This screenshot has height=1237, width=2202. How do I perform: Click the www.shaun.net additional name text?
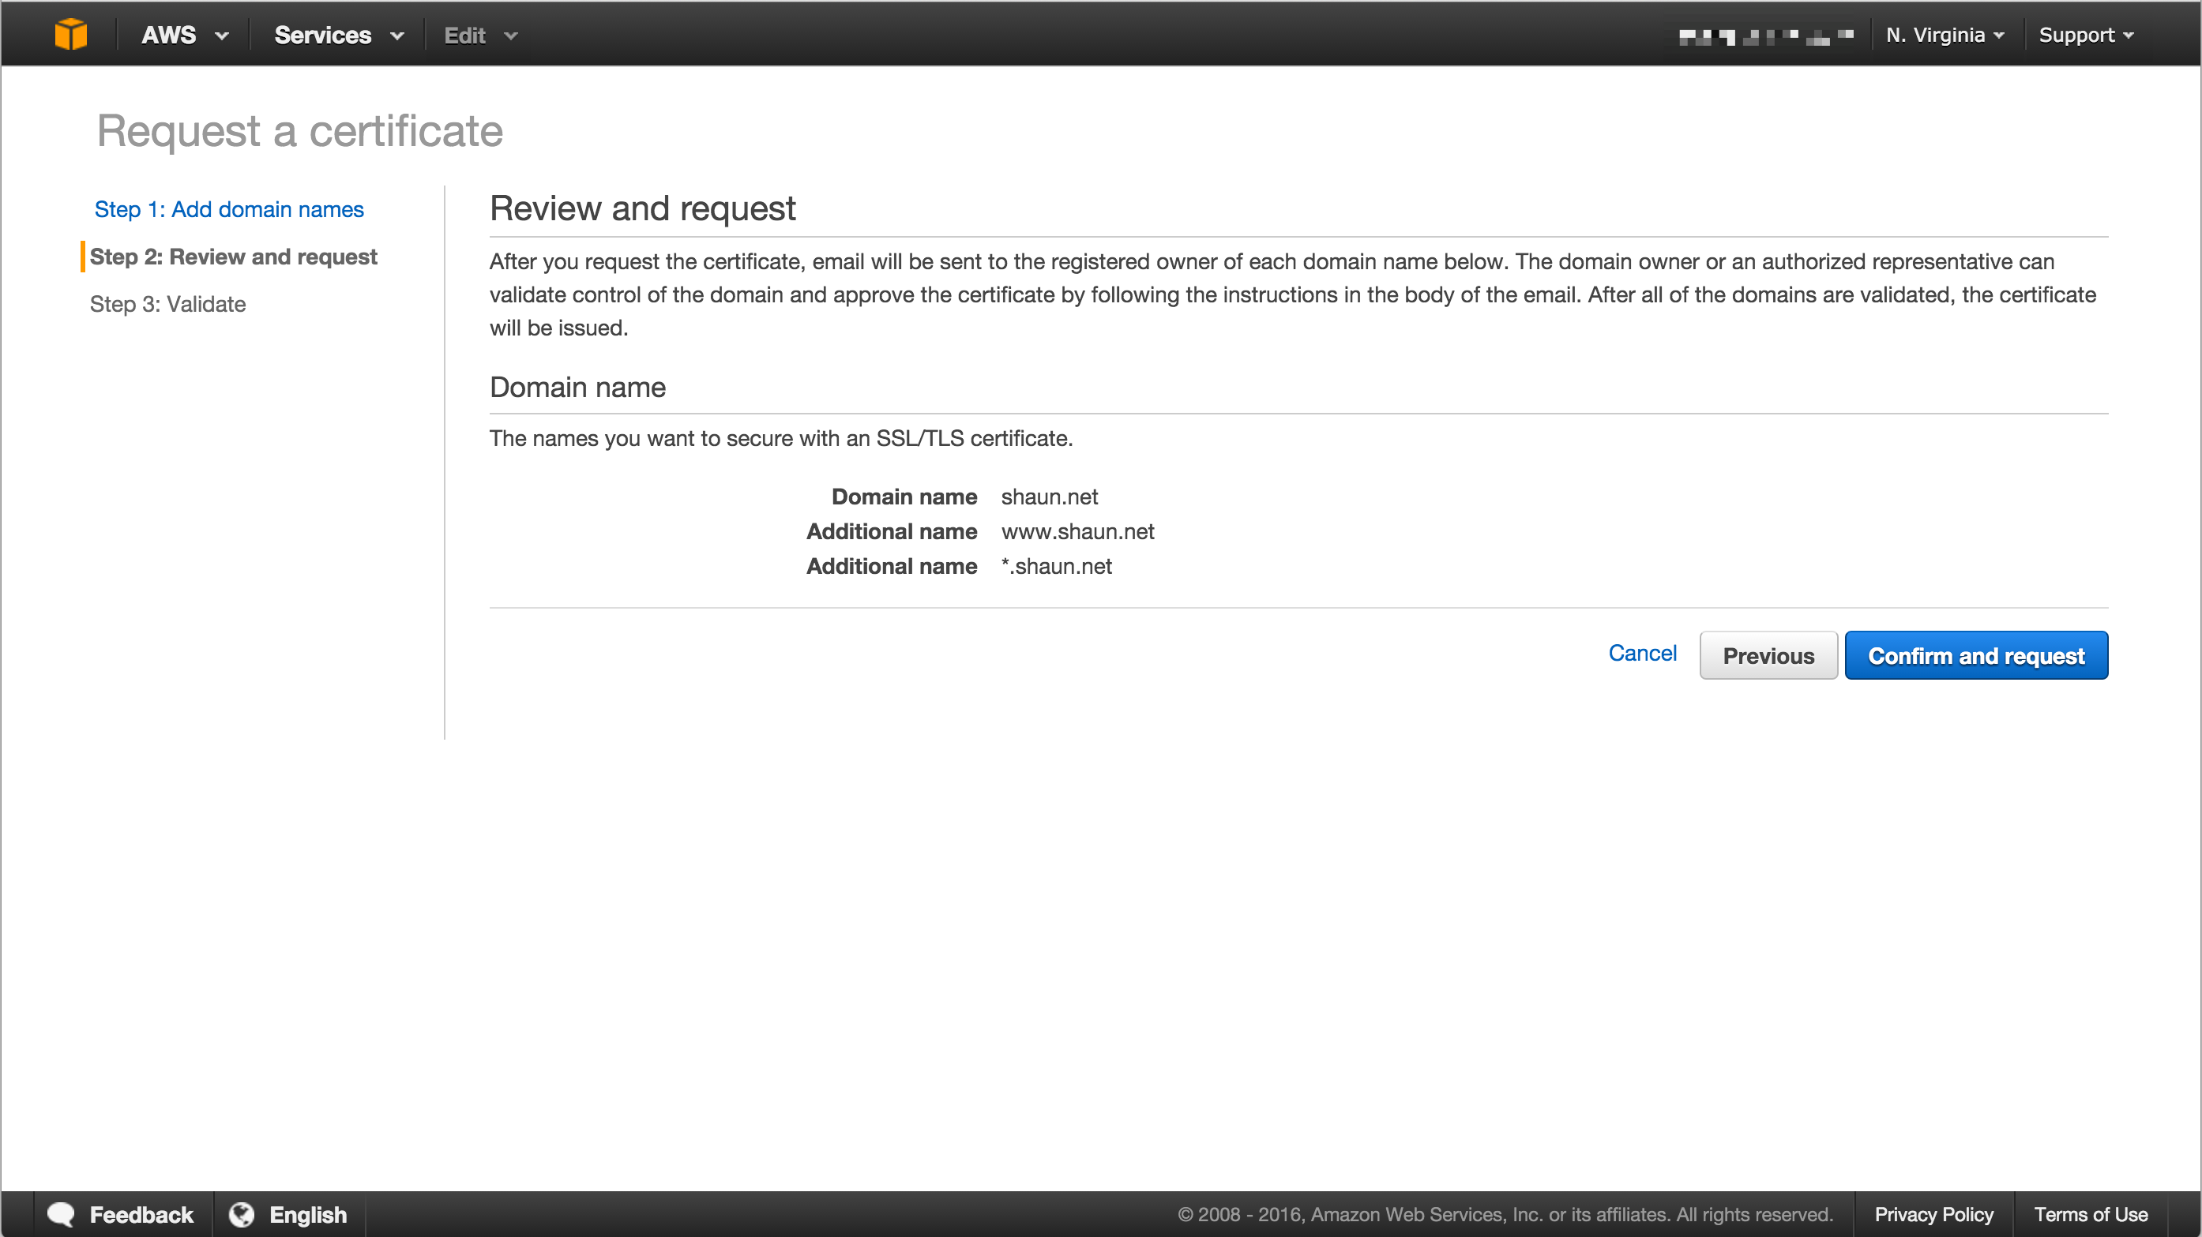point(1077,531)
